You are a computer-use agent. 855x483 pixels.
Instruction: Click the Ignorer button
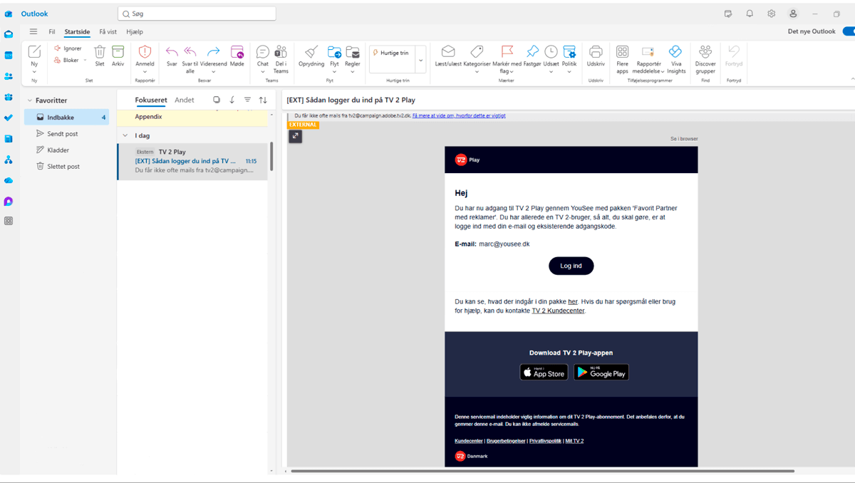pyautogui.click(x=68, y=48)
